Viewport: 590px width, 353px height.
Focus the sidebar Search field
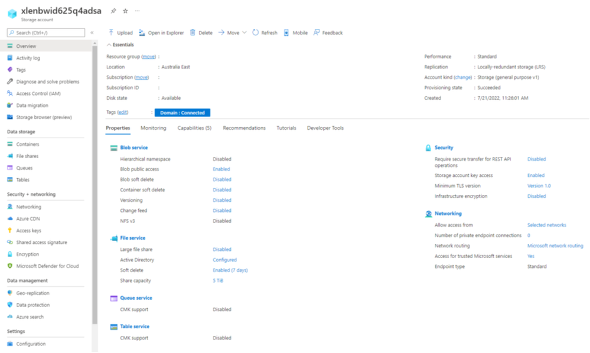46,32
